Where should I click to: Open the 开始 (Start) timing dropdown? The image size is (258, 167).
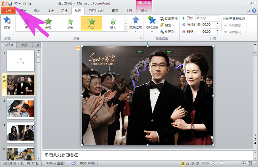point(218,18)
